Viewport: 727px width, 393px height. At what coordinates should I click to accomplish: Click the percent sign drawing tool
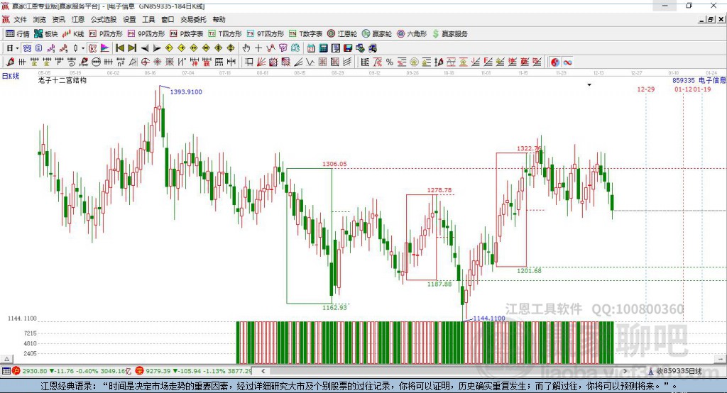390,62
